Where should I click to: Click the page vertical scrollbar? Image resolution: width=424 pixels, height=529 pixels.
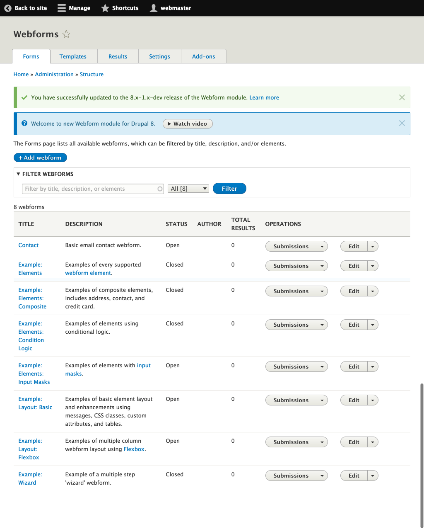[422, 455]
